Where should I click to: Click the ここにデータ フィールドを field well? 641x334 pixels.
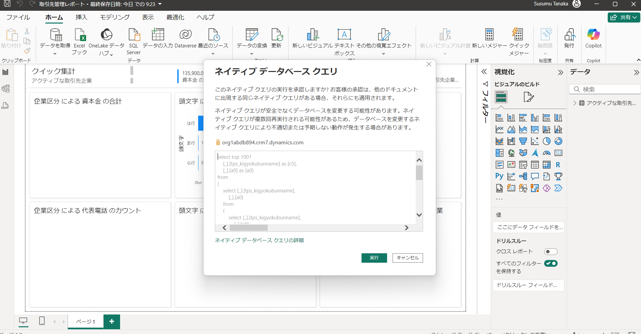[528, 227]
